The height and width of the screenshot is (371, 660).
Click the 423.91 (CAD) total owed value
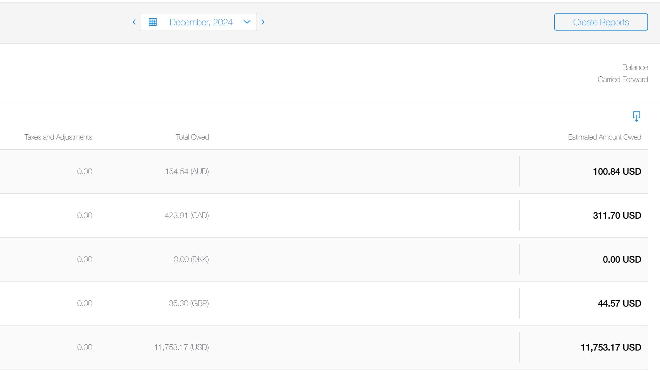pos(187,216)
